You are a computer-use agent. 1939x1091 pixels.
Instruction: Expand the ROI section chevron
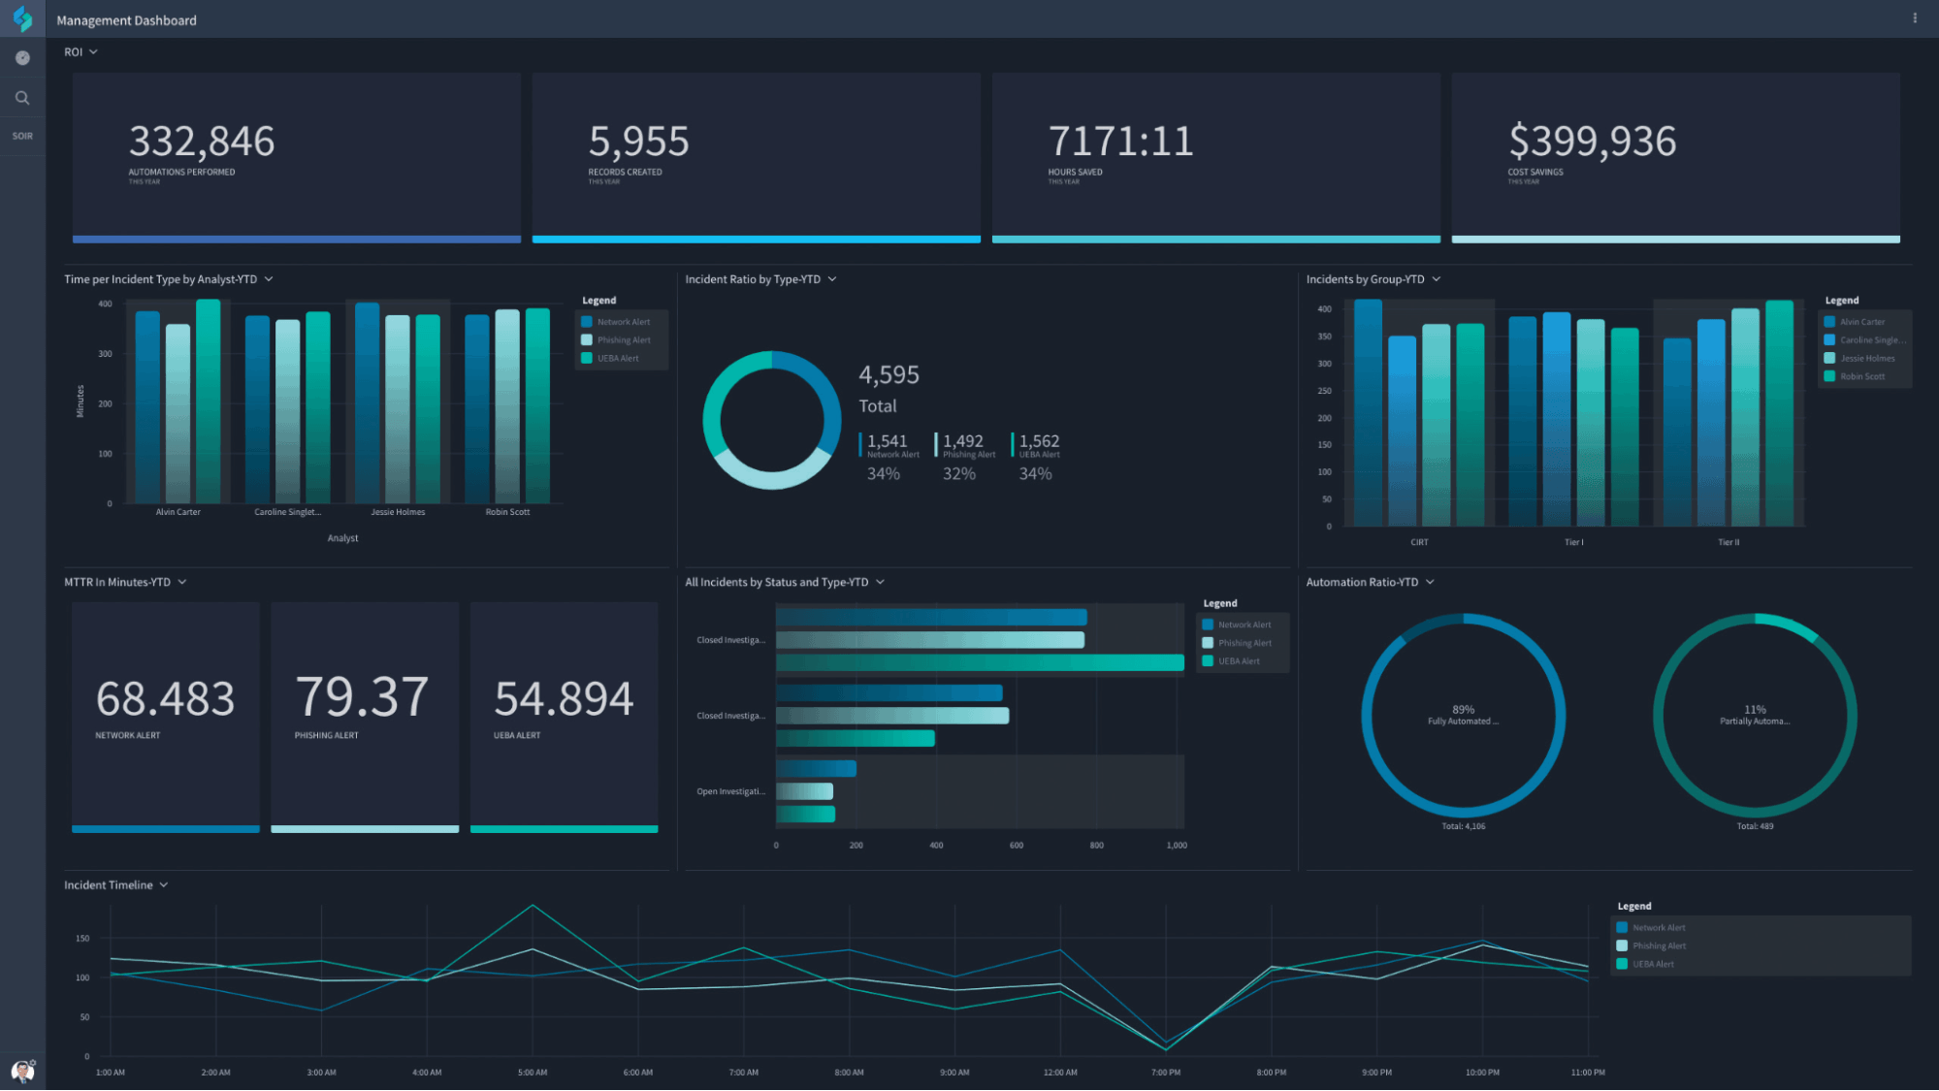point(93,52)
